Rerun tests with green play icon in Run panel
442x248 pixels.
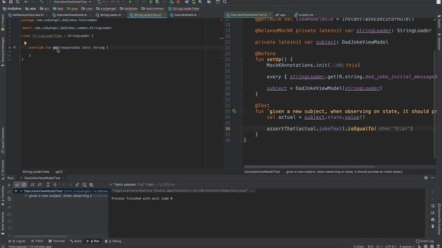[x=9, y=185]
